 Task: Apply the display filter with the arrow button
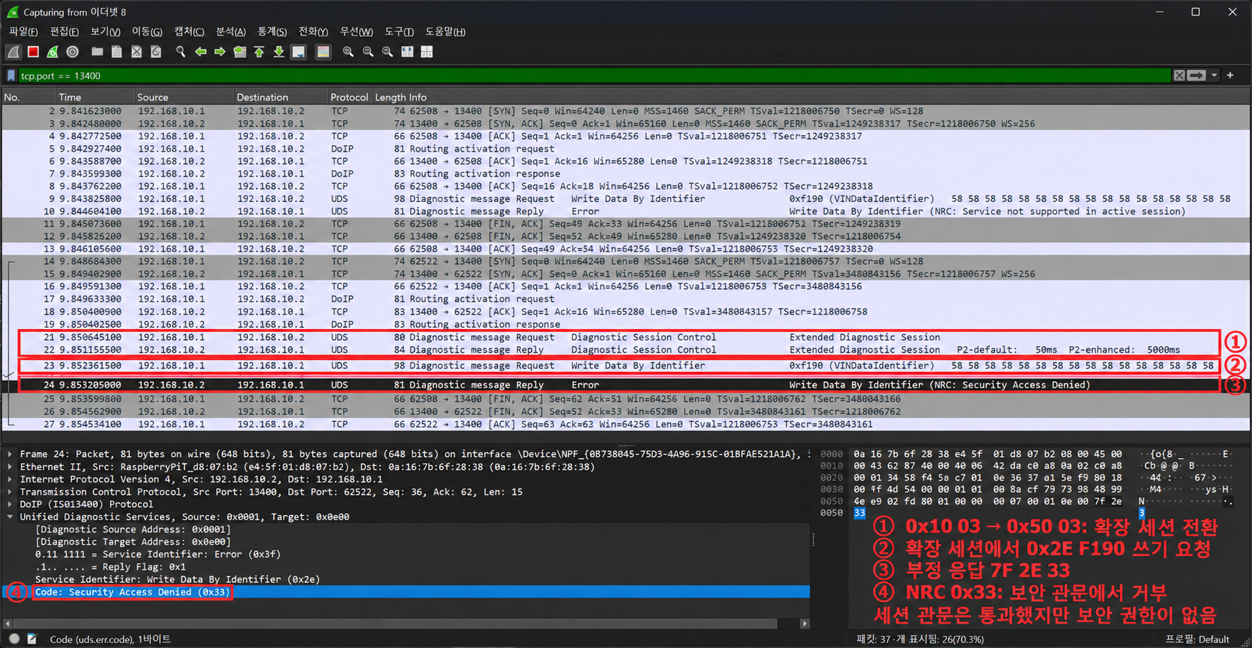click(1197, 75)
